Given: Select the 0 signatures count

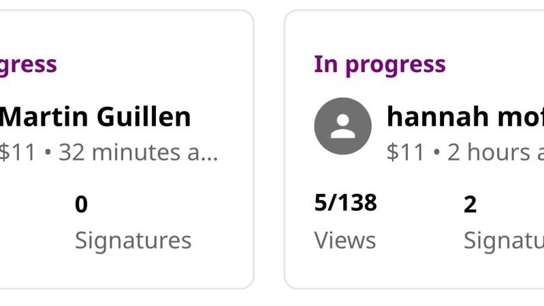Looking at the screenshot, I should [81, 204].
